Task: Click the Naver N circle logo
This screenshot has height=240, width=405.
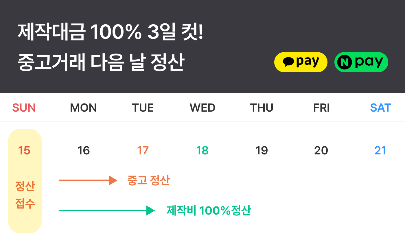Action: [x=344, y=62]
